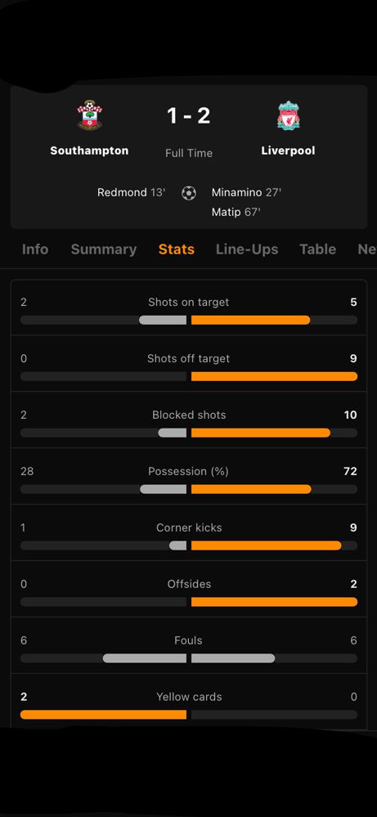Open the Southampton team name link

tap(89, 150)
